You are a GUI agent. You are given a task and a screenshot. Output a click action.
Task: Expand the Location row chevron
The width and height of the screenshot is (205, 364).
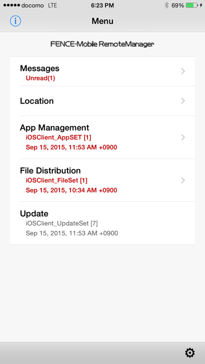[x=183, y=101]
